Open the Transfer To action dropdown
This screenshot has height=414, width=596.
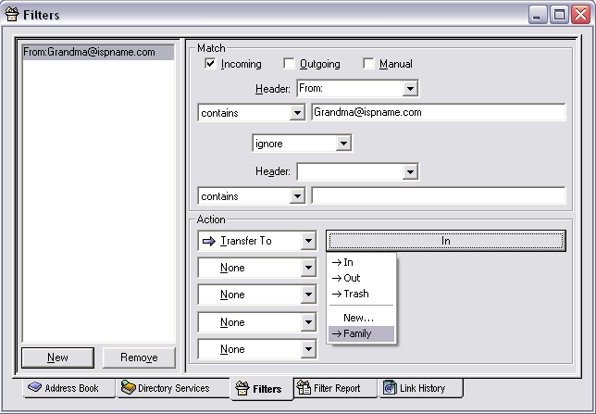[308, 241]
